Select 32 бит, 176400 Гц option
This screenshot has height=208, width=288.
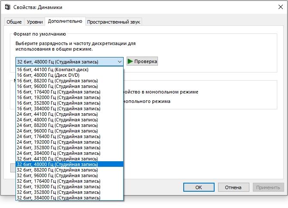(x=70, y=181)
